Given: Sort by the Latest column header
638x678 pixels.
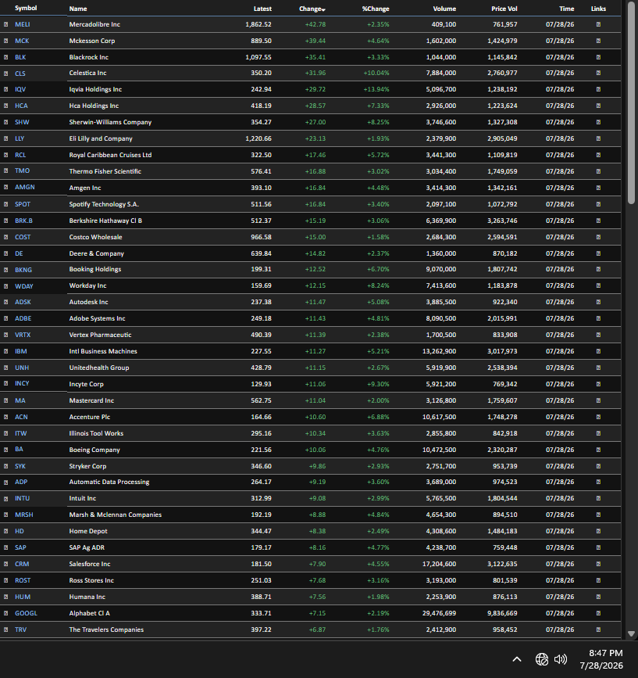Looking at the screenshot, I should pyautogui.click(x=262, y=9).
